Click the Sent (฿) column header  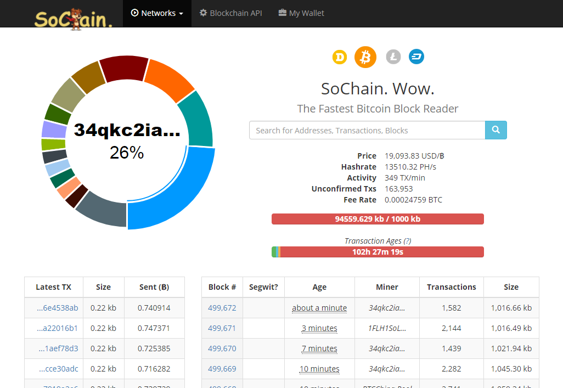coord(154,287)
